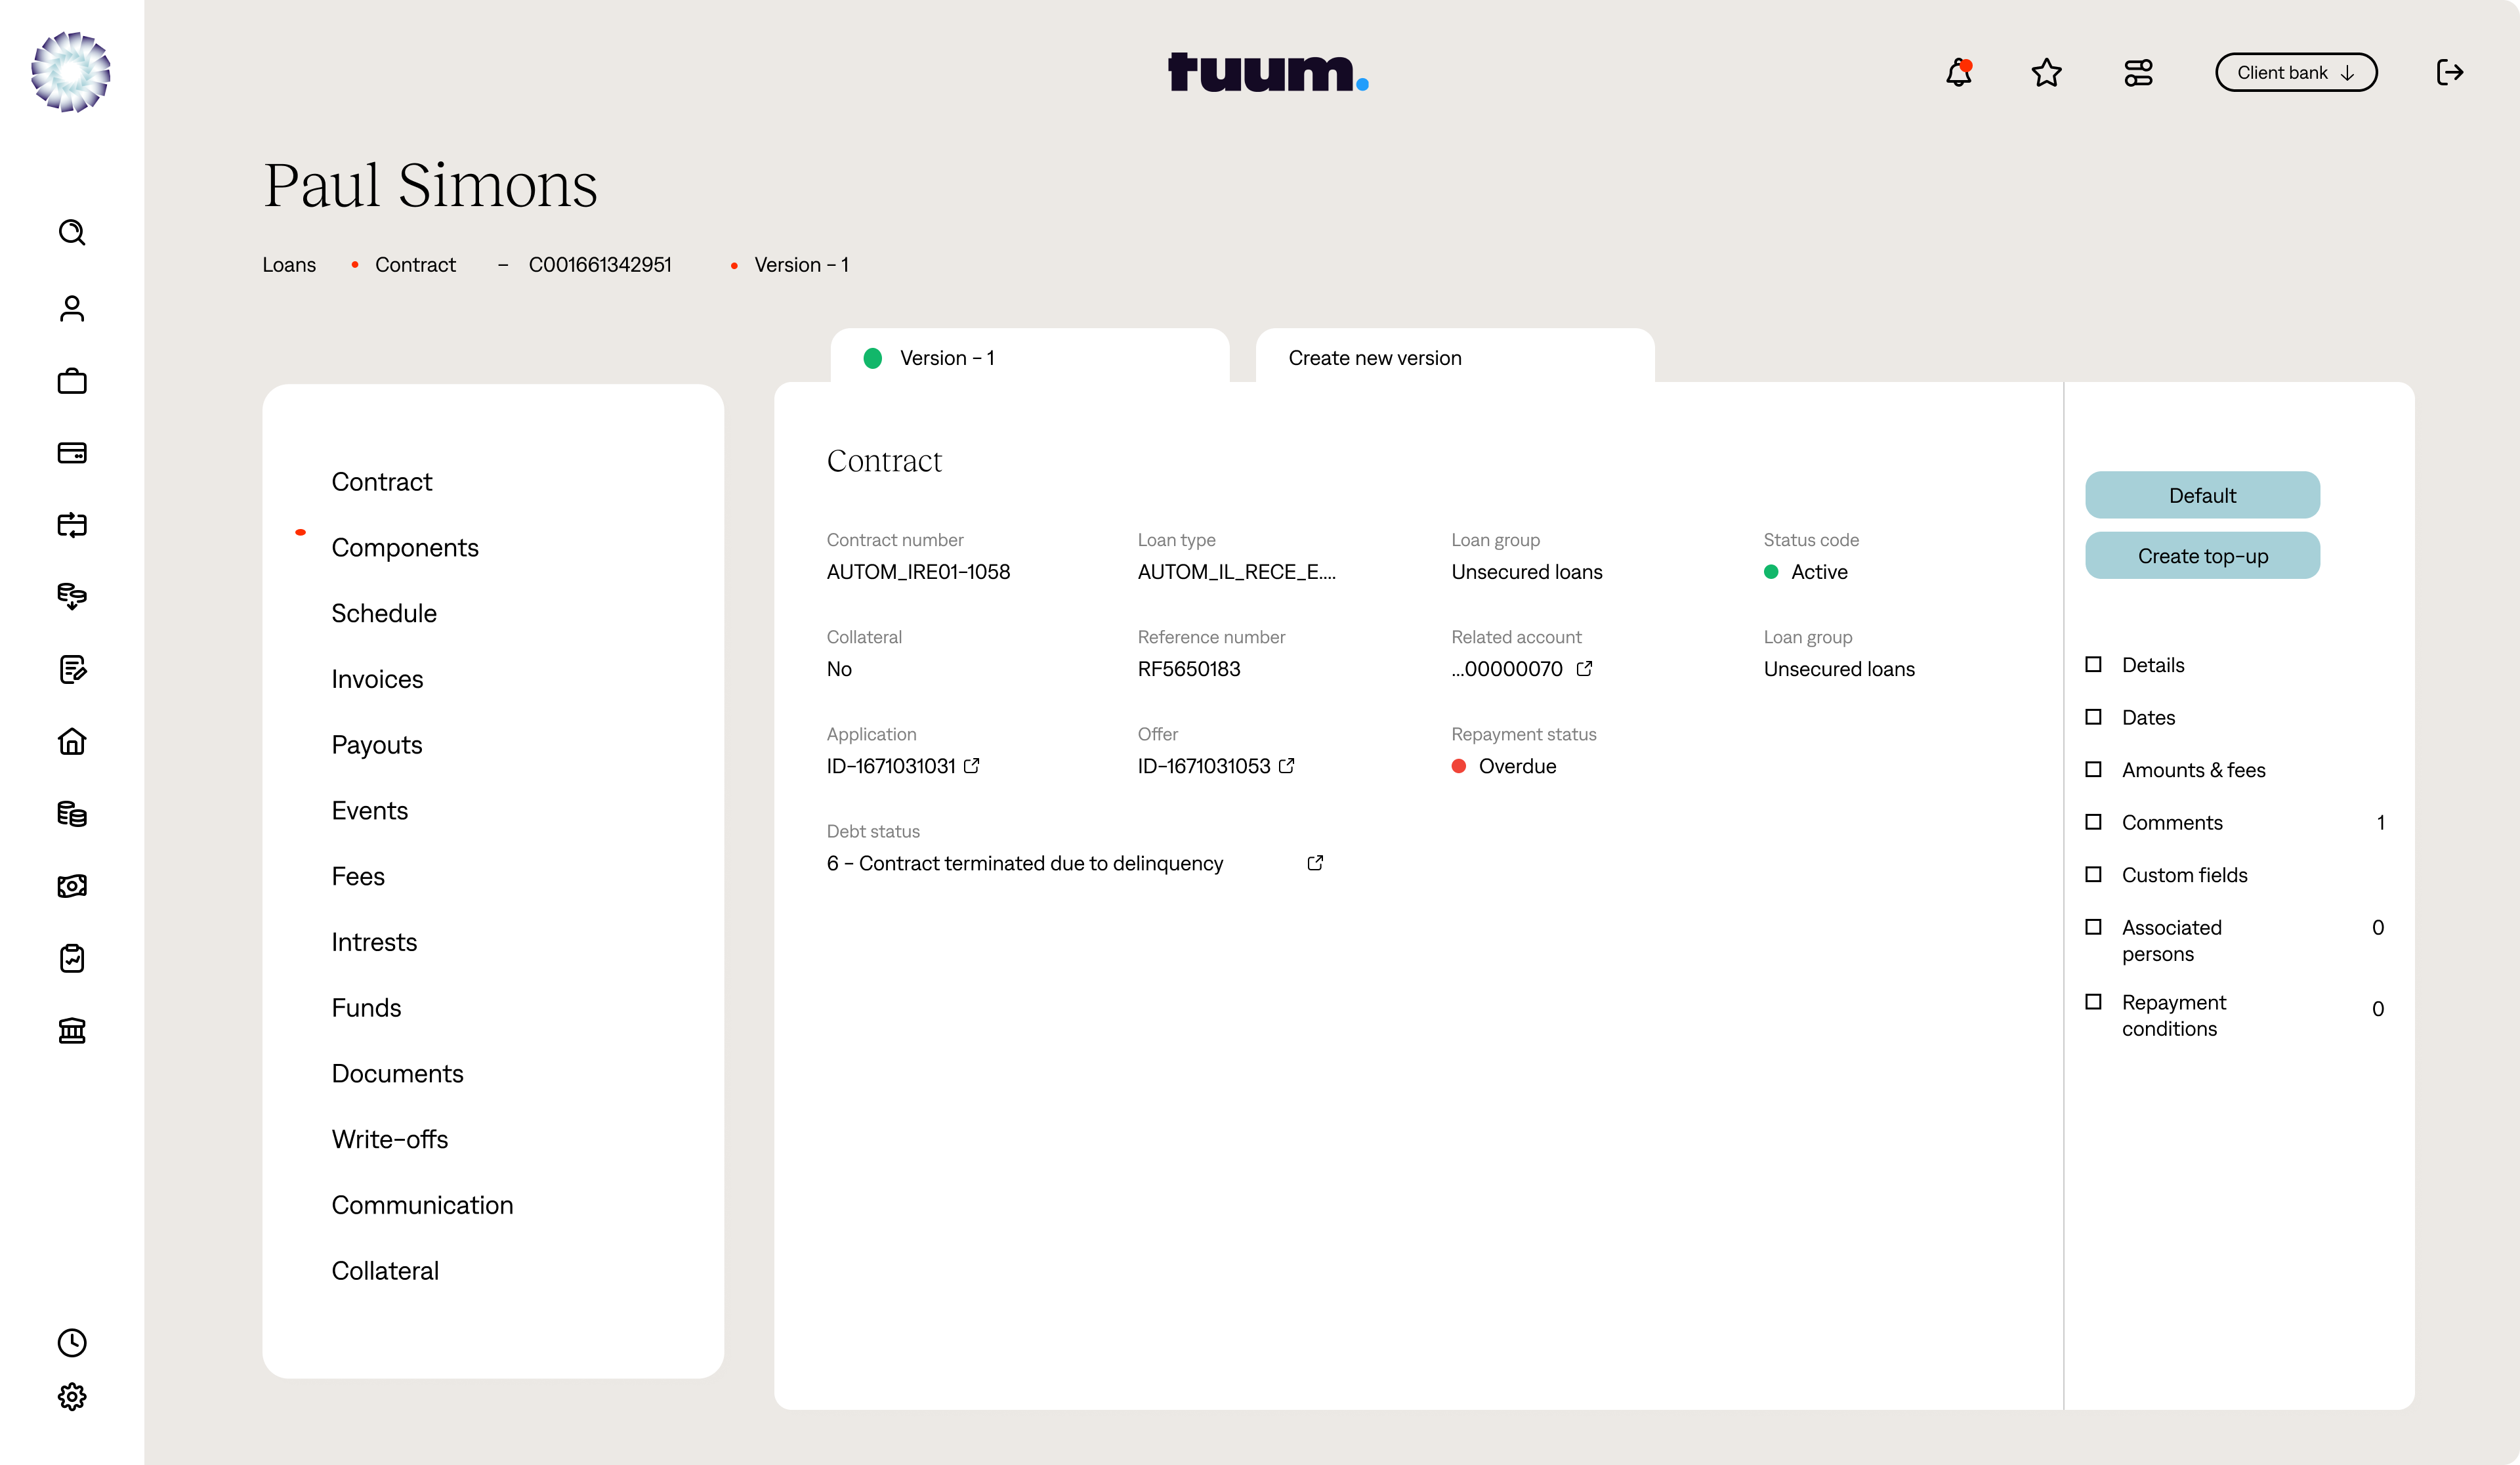
Task: Click the notifications bell icon
Action: 1958,73
